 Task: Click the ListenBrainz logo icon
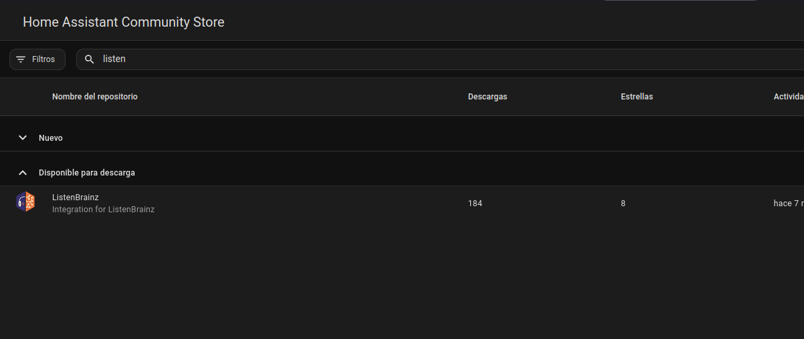[x=25, y=202]
